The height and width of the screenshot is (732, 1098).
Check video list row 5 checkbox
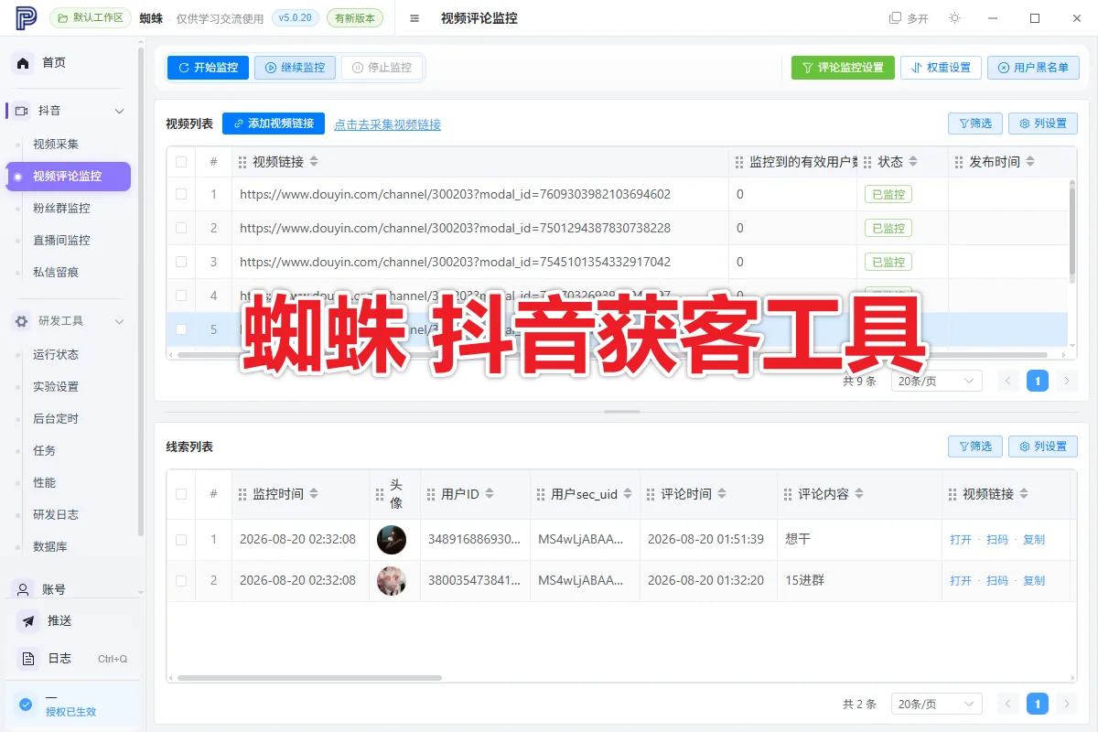click(181, 329)
